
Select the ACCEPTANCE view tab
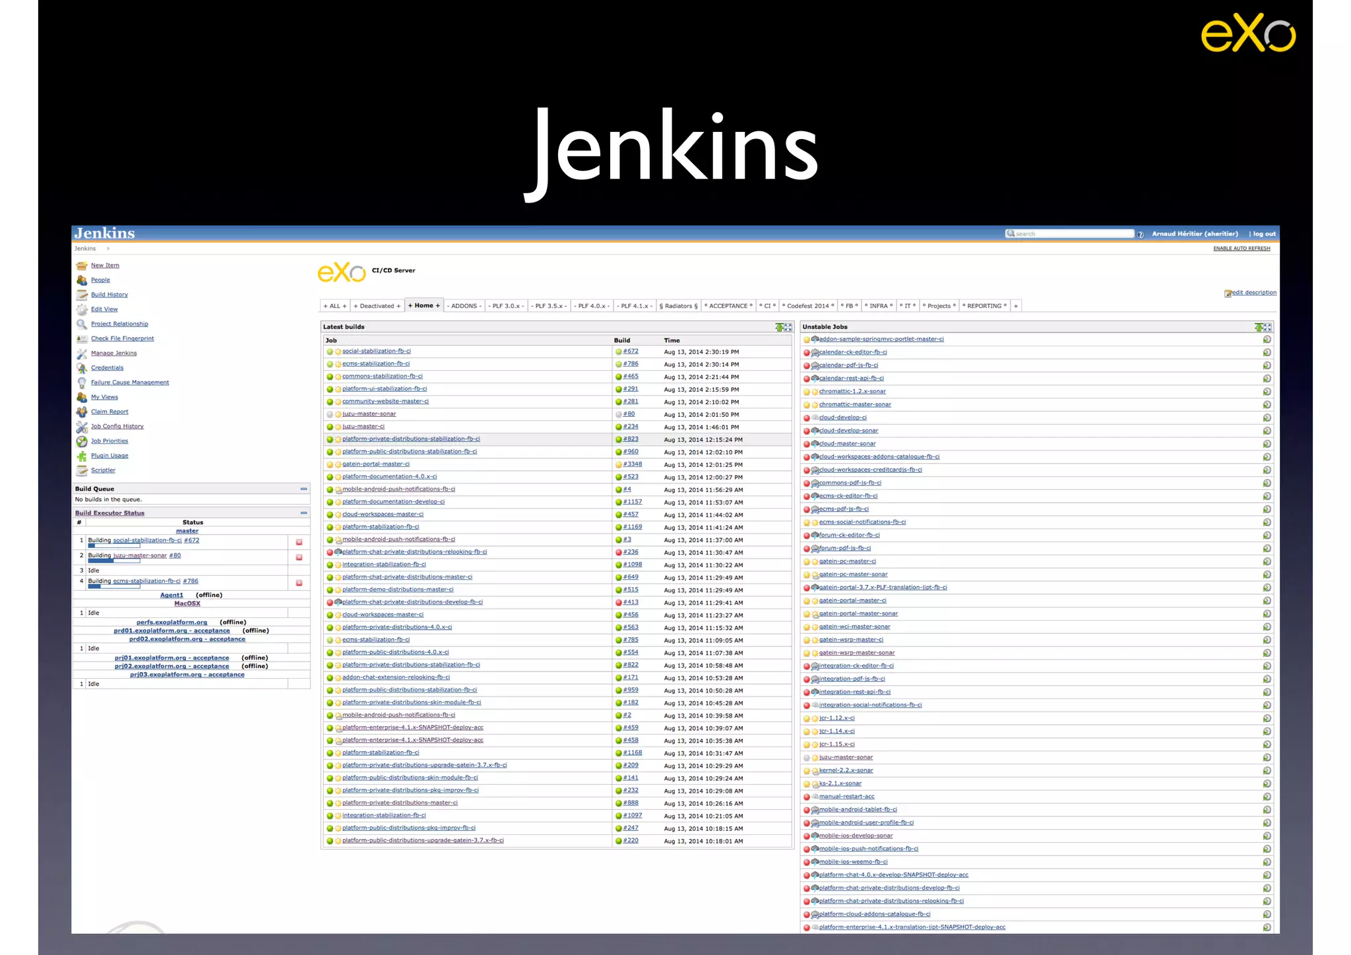point(728,306)
